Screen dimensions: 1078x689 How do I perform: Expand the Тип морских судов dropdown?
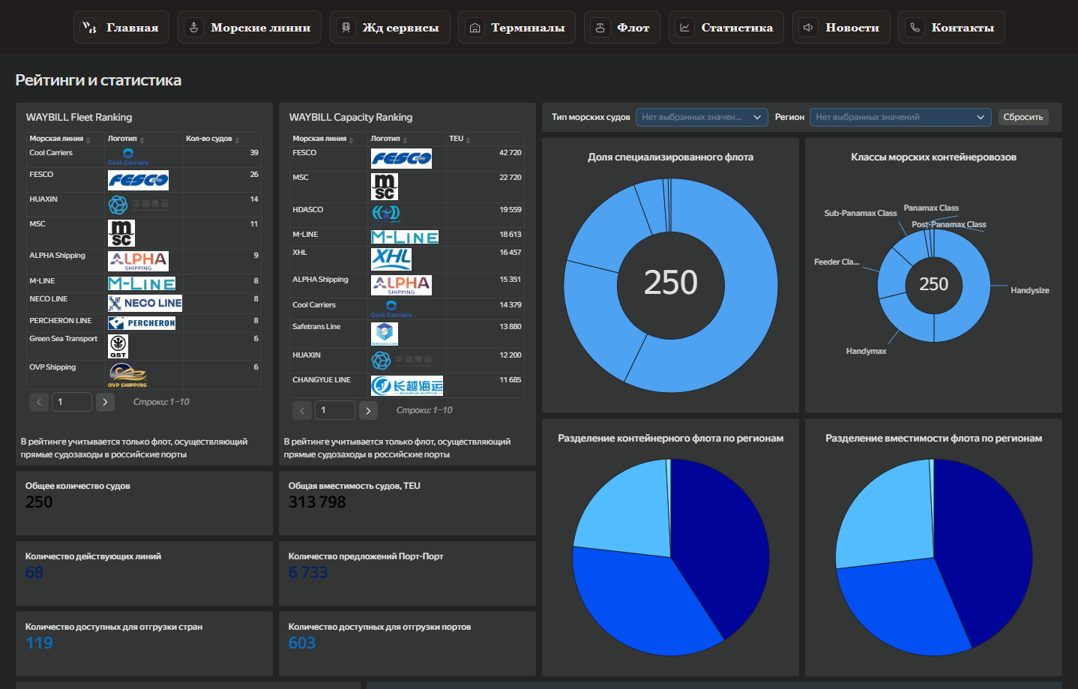pos(702,117)
